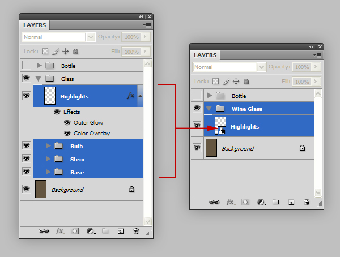
Task: Lock position icon in left panel
Action: 66,52
